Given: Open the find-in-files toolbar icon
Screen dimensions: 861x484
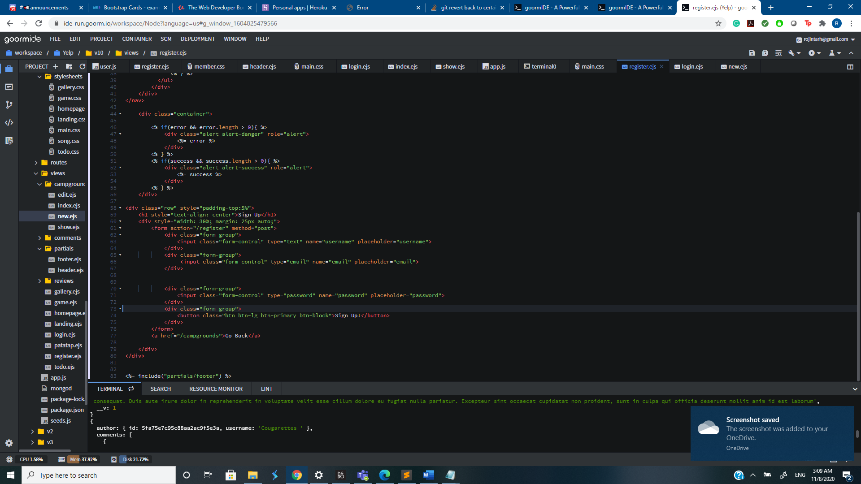Looking at the screenshot, I should pos(778,53).
